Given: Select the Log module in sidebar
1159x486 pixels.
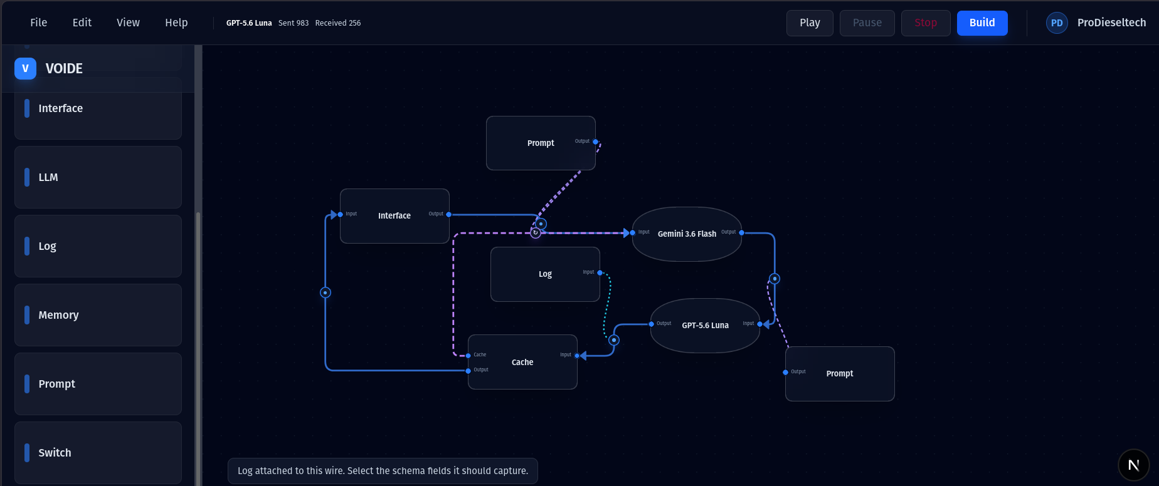Looking at the screenshot, I should coord(98,246).
